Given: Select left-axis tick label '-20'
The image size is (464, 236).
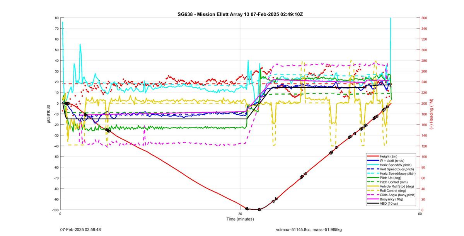Looking at the screenshot, I should coord(56,124).
